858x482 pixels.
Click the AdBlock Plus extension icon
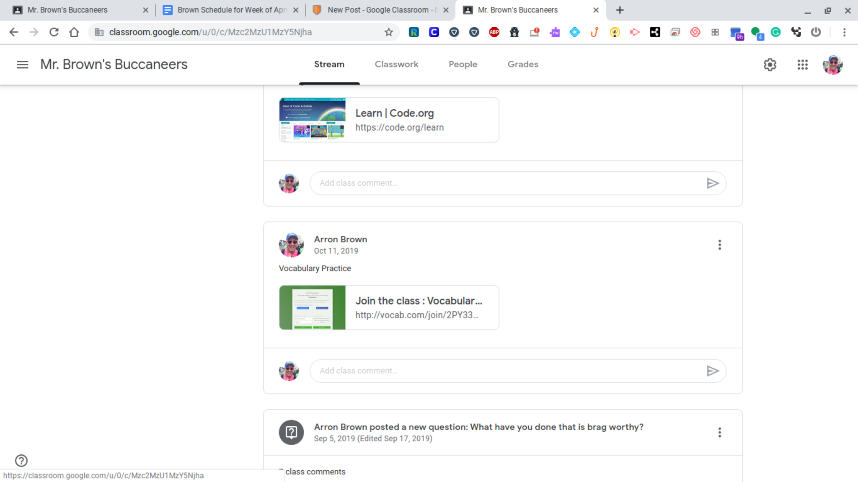click(494, 32)
